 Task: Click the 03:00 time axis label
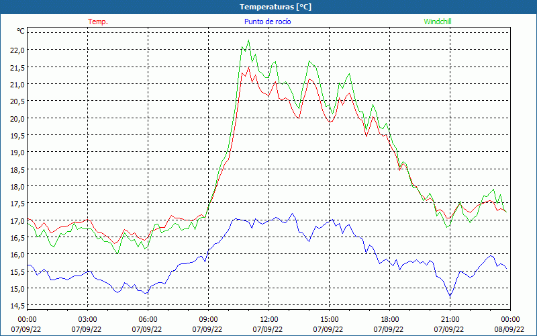click(88, 320)
